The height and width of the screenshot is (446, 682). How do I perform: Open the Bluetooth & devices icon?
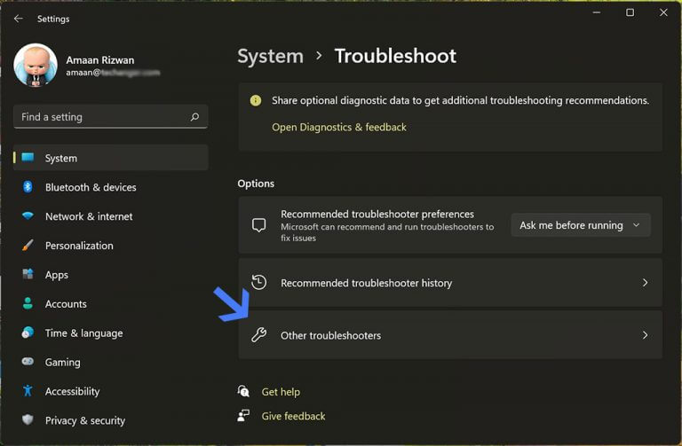pos(28,187)
